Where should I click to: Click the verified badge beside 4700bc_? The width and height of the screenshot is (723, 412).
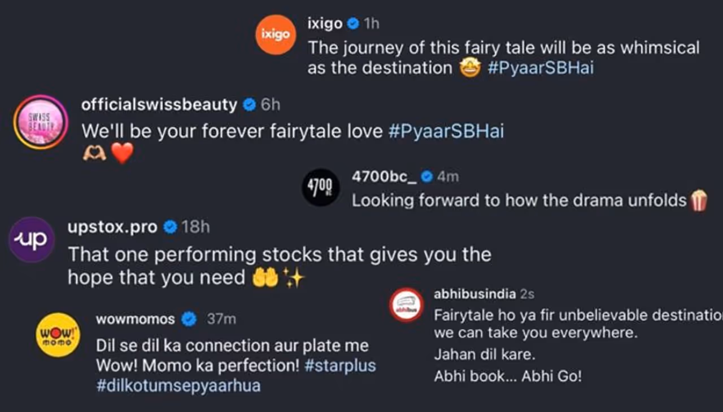click(x=427, y=177)
